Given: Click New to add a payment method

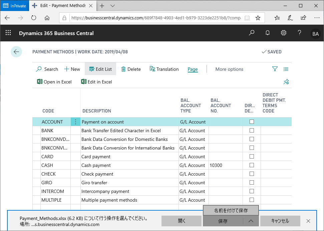Looking at the screenshot, I should click(72, 69).
